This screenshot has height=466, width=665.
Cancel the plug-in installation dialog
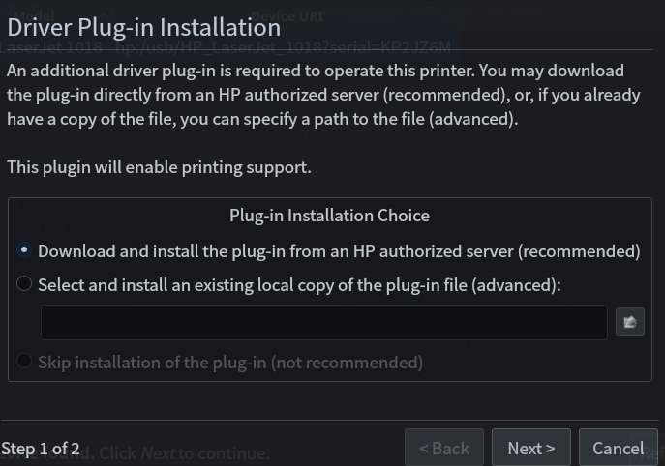(x=618, y=448)
